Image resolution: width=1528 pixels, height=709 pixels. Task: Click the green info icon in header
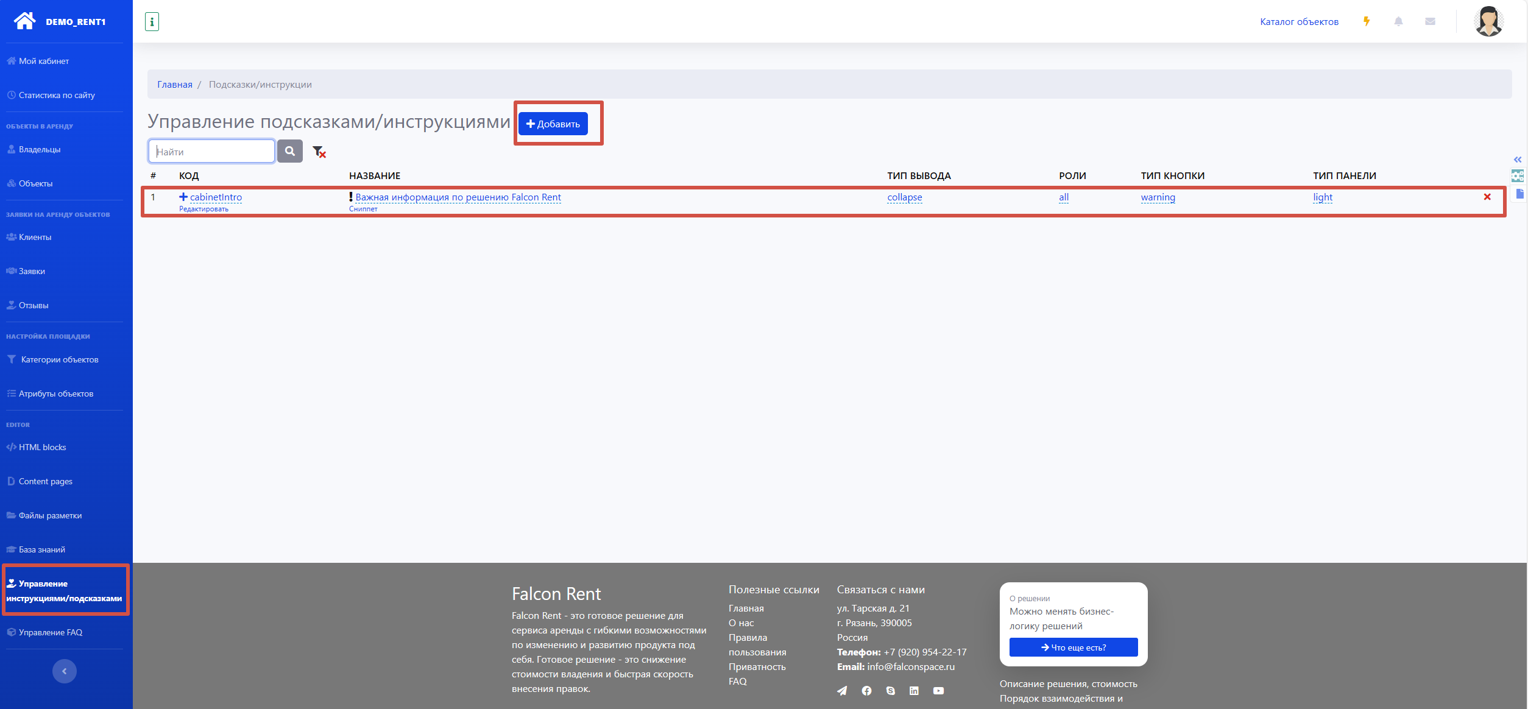pos(152,22)
